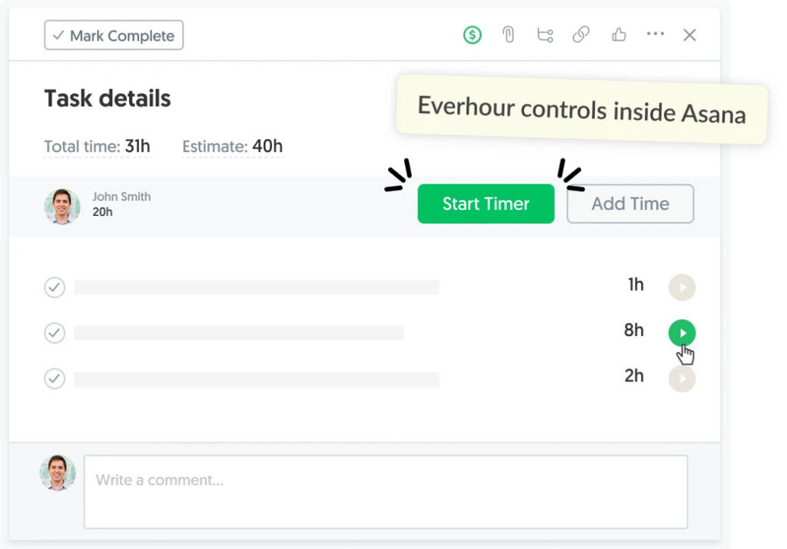Image resolution: width=787 pixels, height=549 pixels.
Task: Run the timer for the 1h subtask
Action: click(x=682, y=287)
